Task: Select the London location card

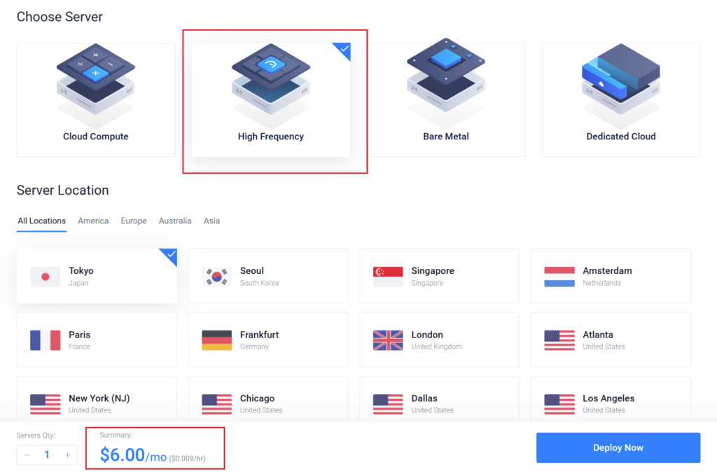Action: [440, 340]
